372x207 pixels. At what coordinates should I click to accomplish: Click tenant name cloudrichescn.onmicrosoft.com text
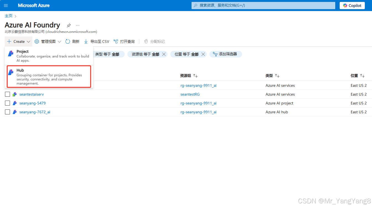[71, 32]
